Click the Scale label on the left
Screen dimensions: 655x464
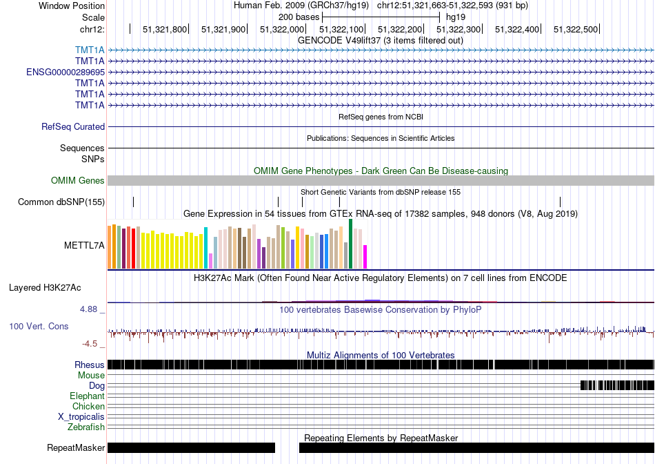94,17
